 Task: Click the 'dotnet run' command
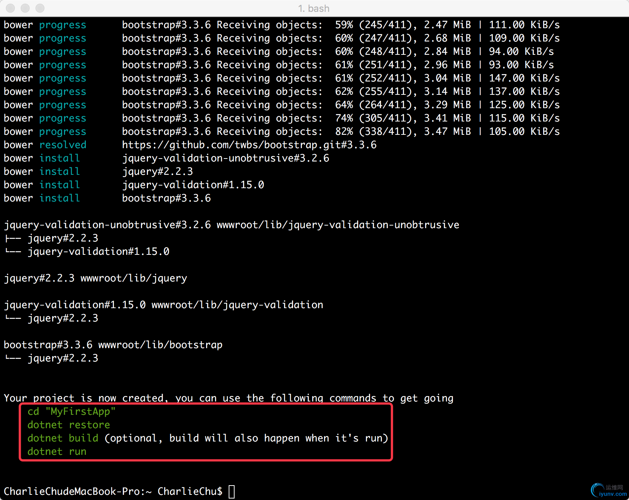tap(57, 451)
